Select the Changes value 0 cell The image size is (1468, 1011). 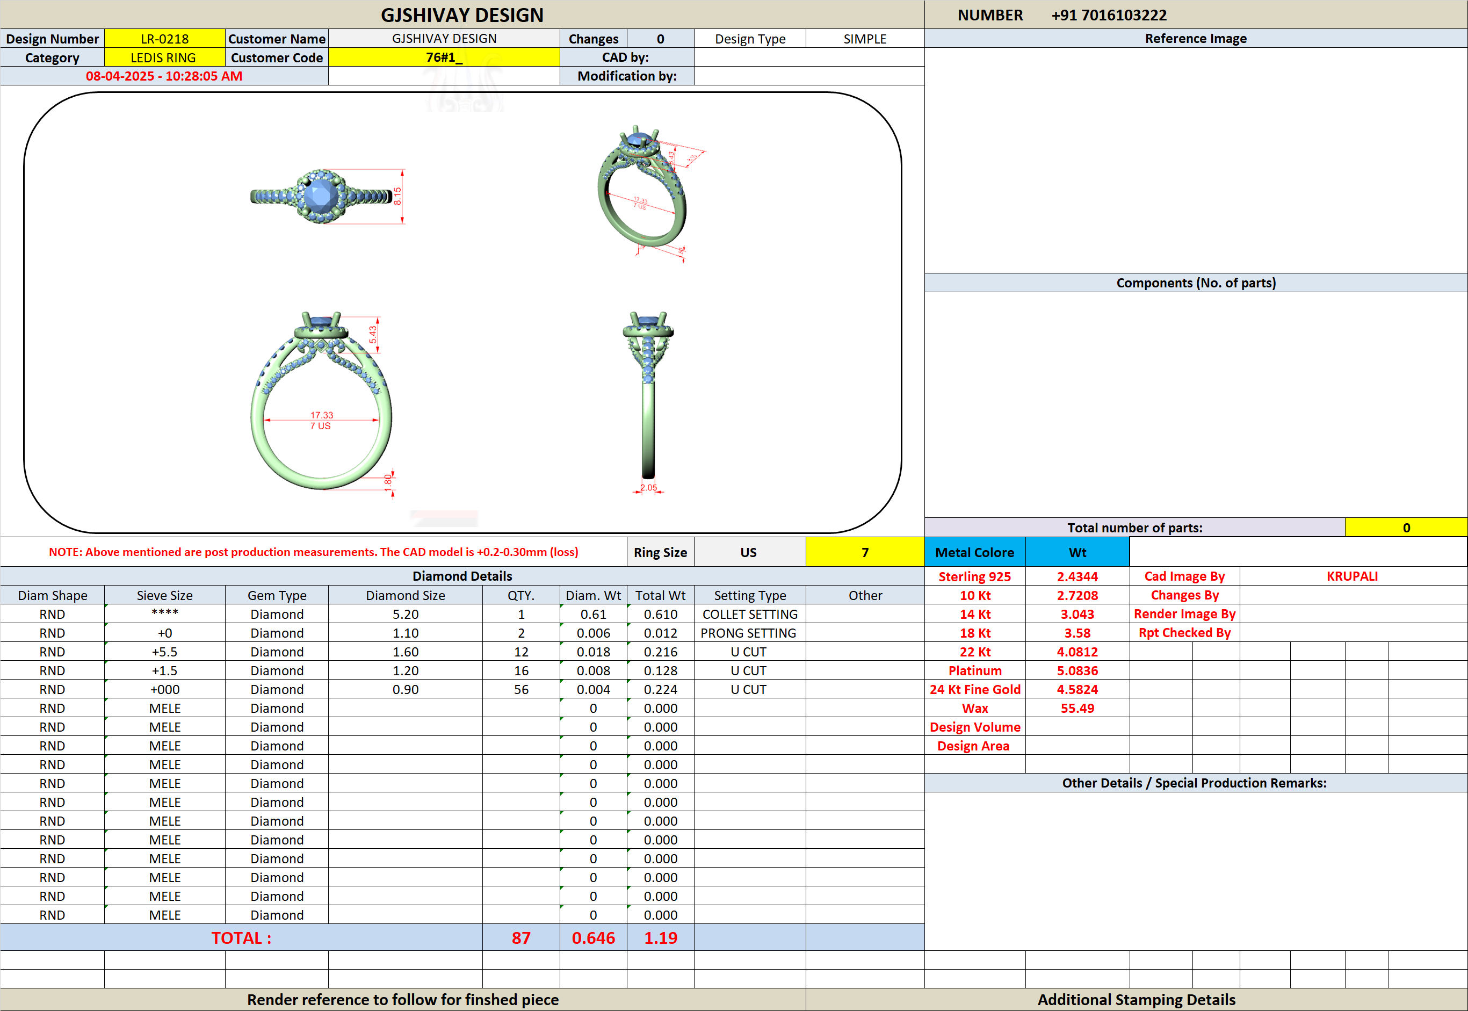pyautogui.click(x=661, y=39)
